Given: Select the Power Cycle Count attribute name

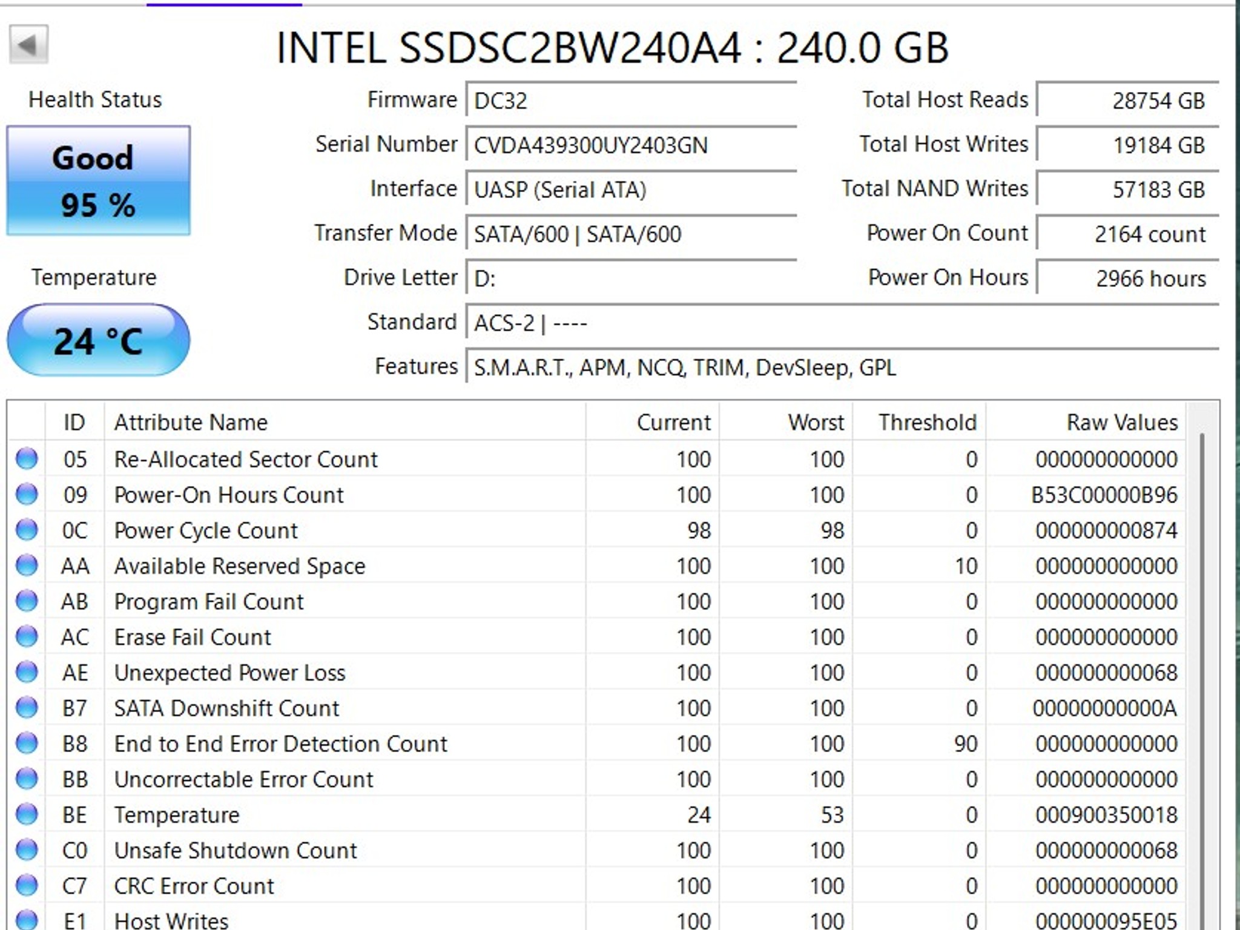Looking at the screenshot, I should pos(206,530).
